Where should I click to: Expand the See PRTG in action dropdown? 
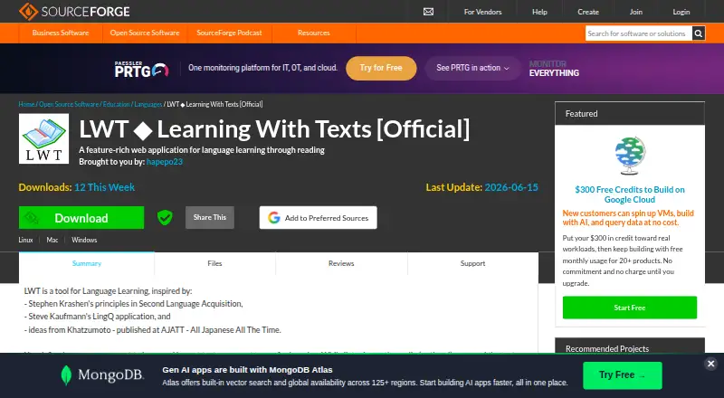point(472,68)
